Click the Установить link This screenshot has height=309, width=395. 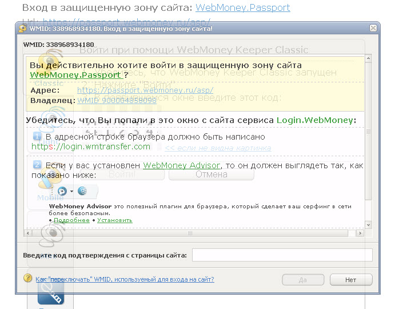click(115, 220)
